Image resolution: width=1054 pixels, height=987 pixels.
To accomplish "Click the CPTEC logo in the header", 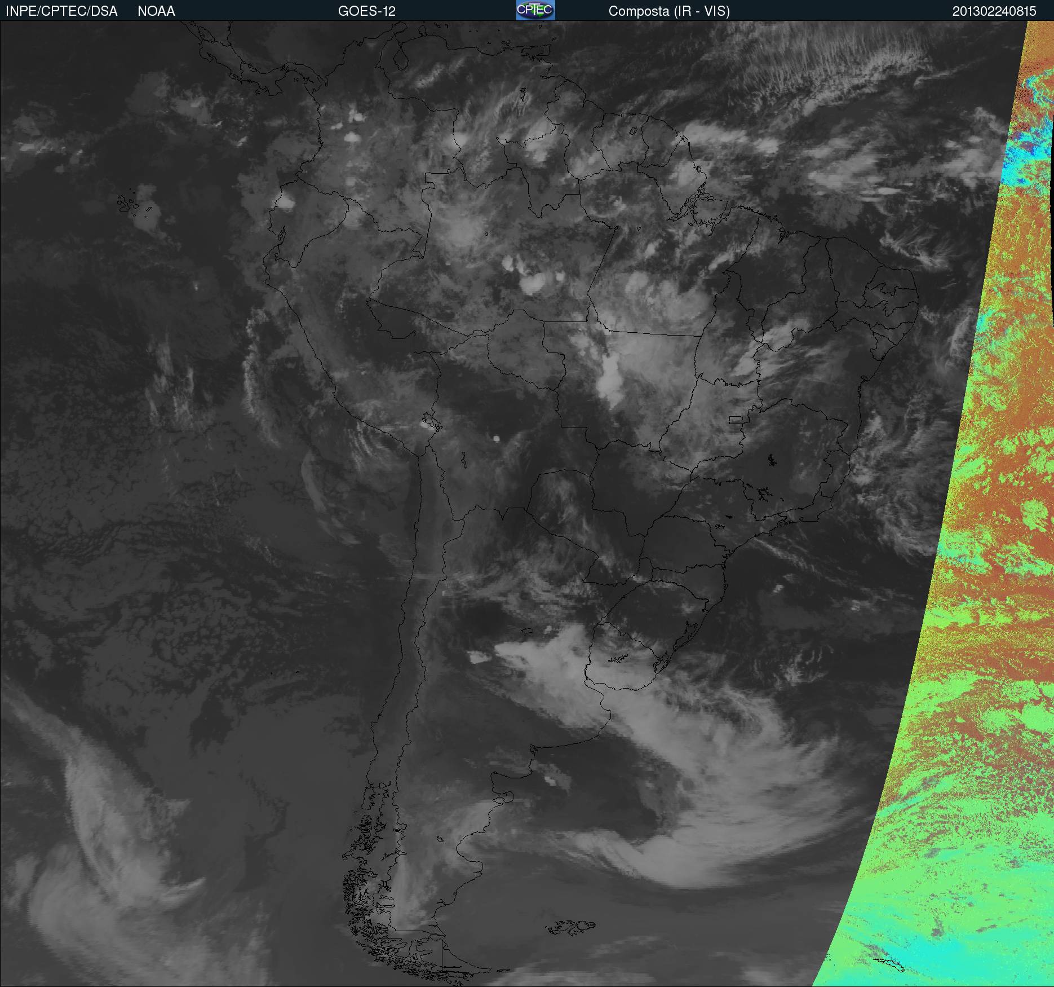I will coord(535,10).
